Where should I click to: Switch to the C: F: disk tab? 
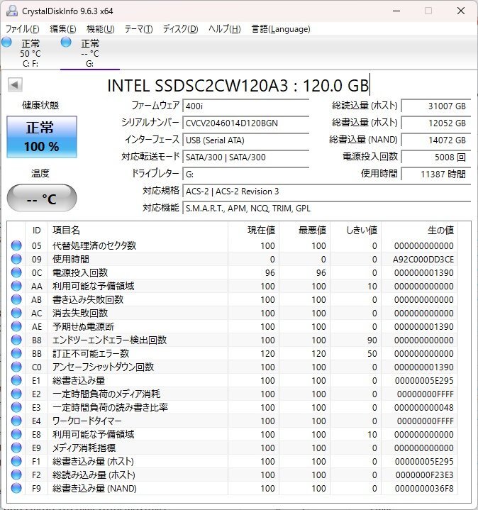point(30,52)
